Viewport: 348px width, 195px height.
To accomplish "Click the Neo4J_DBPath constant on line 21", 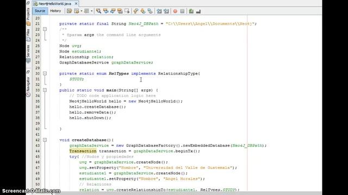I will [x=144, y=24].
